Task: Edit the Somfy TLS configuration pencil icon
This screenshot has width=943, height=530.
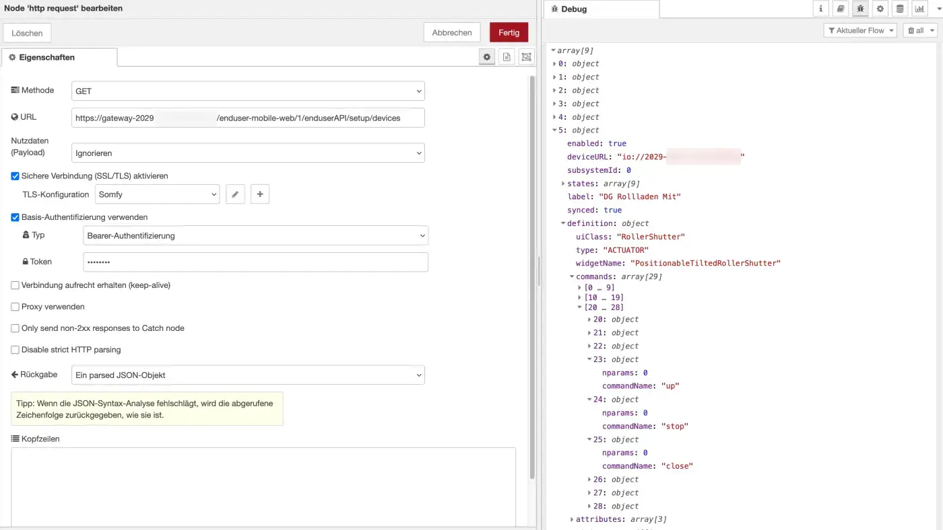Action: (235, 194)
